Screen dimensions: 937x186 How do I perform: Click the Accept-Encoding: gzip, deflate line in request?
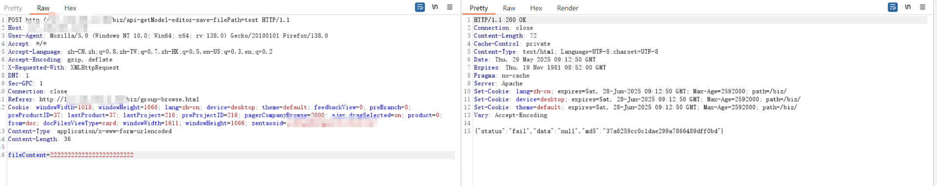coord(60,60)
